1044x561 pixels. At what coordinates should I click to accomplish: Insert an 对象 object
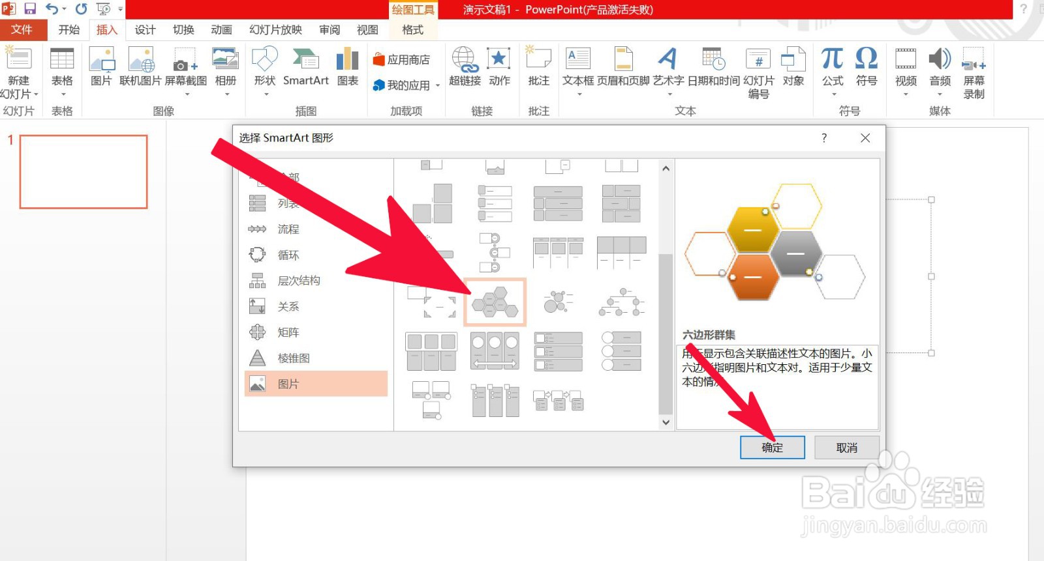coord(793,67)
